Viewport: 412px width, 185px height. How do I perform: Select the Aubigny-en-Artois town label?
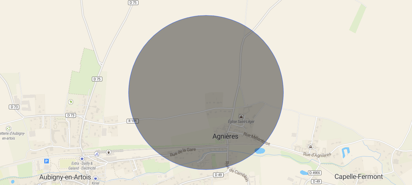coord(65,177)
